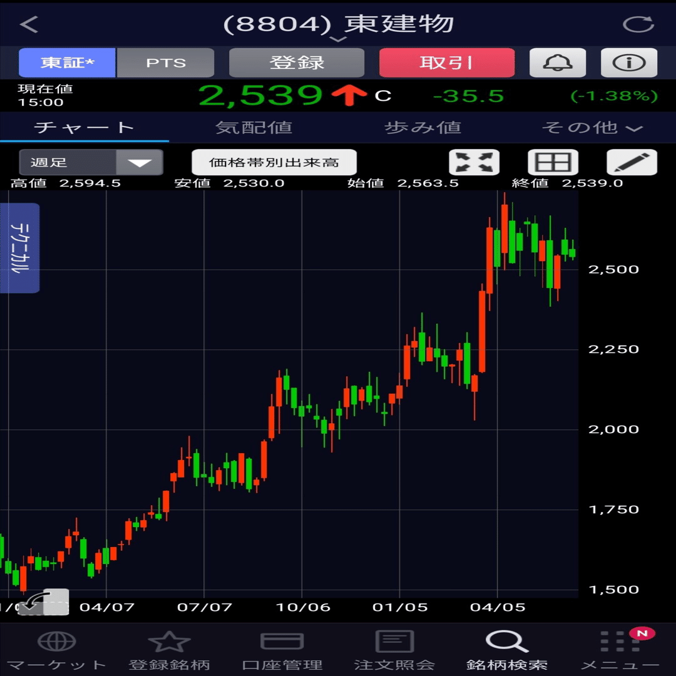
Task: Open 注文照会 order inquiry
Action: (x=394, y=650)
